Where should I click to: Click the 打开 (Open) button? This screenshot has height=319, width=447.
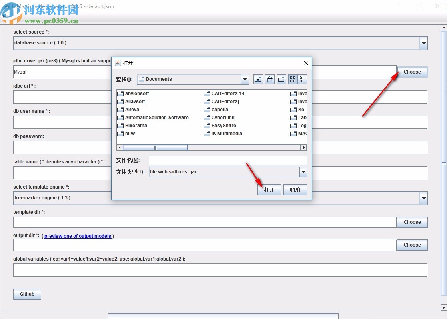click(x=269, y=190)
